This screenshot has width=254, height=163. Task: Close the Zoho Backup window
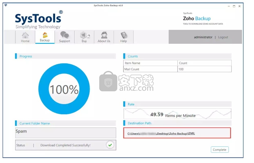(239, 6)
